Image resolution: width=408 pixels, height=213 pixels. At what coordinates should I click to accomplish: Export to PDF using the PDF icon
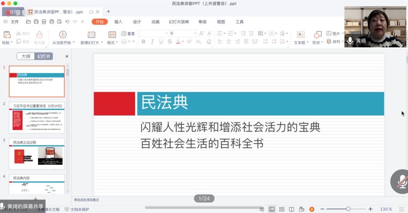coord(44,22)
